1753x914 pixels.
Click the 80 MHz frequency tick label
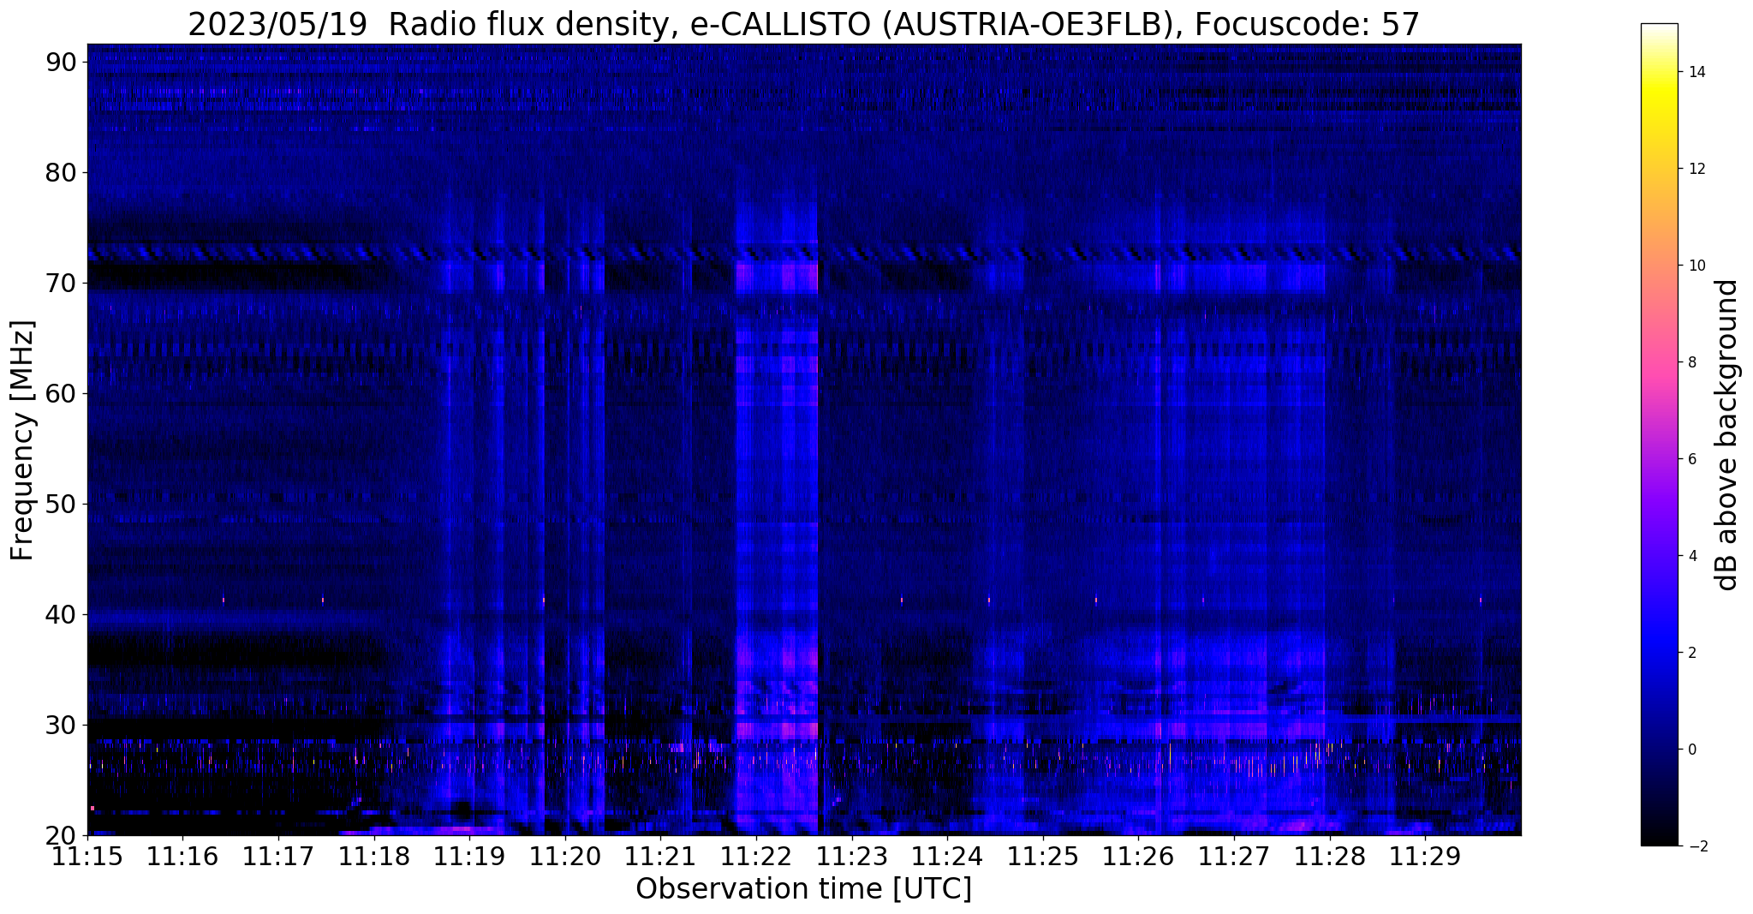tap(60, 173)
